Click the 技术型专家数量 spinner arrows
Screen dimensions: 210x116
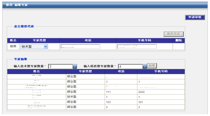(75, 66)
